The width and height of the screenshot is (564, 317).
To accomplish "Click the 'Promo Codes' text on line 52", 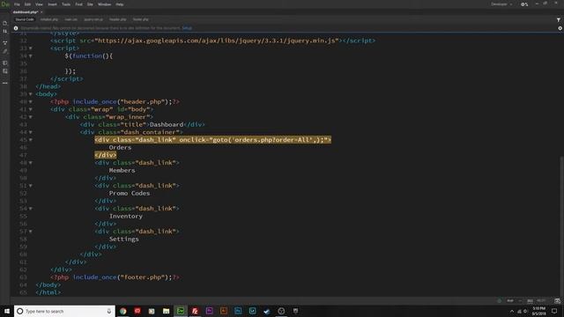I will [x=130, y=194].
